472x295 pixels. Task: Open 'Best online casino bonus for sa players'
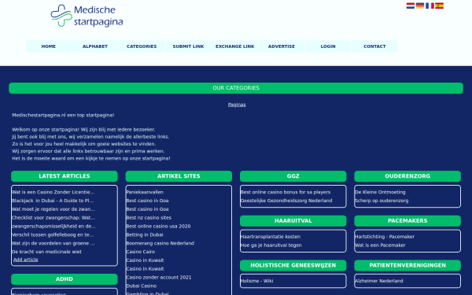[x=286, y=192]
